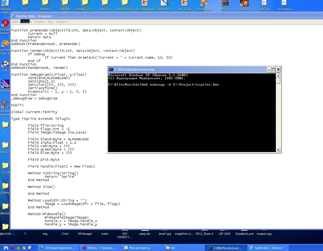The height and width of the screenshot is (251, 323).
Task: Open the SDK0.01 folder icon
Action: 105,3
